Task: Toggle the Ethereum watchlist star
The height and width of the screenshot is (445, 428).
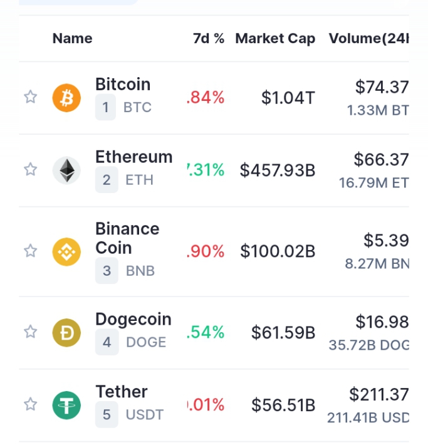Action: 30,169
